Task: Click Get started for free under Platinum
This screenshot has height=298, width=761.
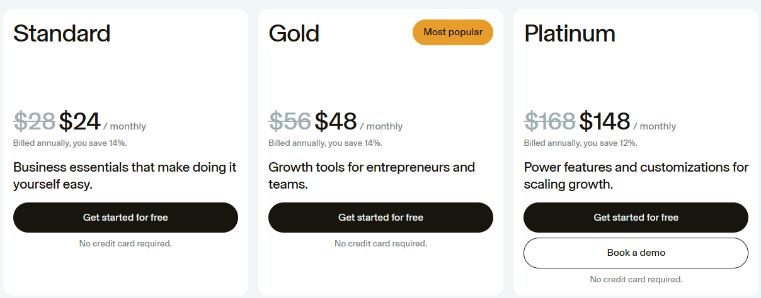Action: 636,218
